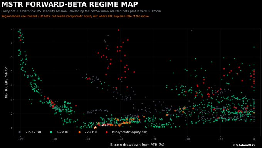Click the y-axis tick label '7'

(11, 43)
